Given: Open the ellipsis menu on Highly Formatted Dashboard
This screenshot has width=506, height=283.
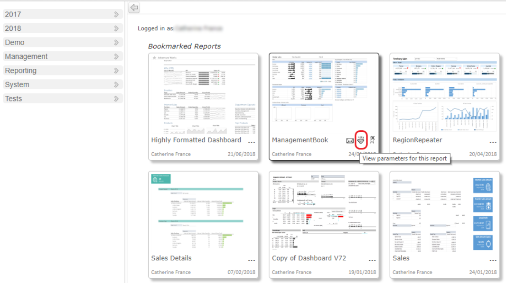Looking at the screenshot, I should click(252, 141).
